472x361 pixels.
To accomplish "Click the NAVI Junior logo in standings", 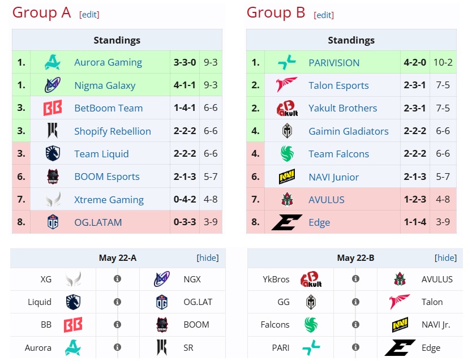I will (x=287, y=177).
